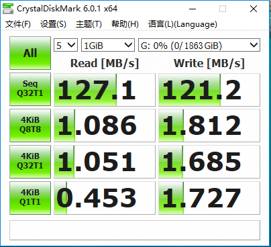Open the 语言(L)(Language) menu
The image size is (271, 247).
point(182,24)
